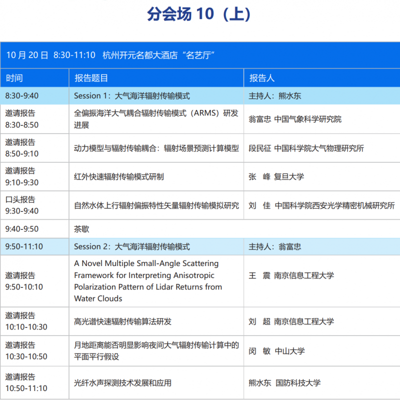
Task: Click speaker 闵敏 中山大学
Action: click(x=276, y=351)
